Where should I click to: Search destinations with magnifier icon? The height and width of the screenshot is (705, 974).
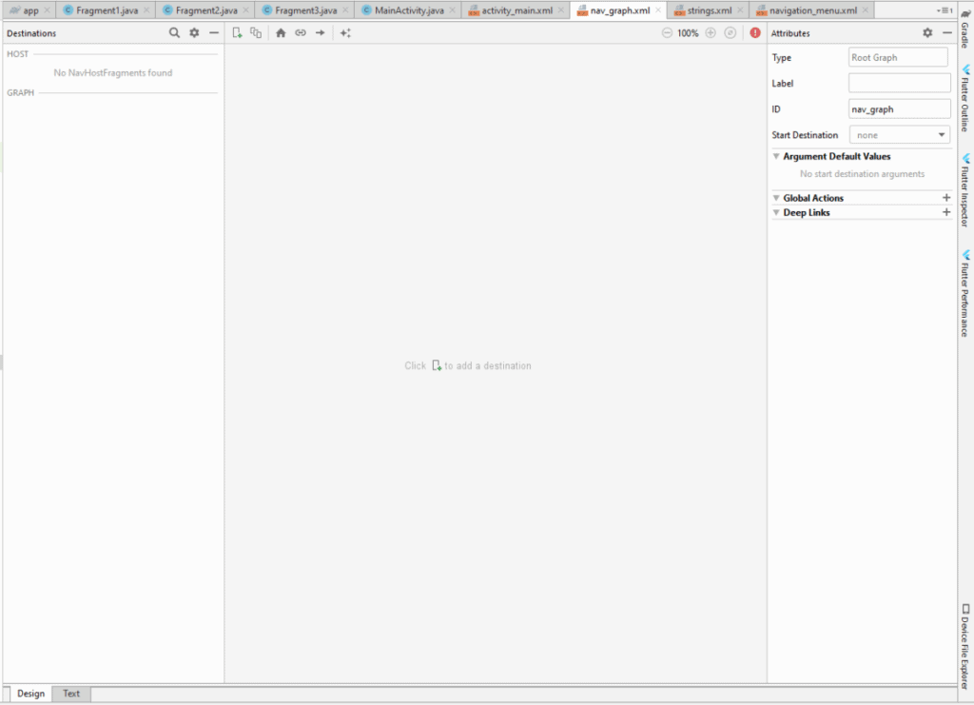click(x=174, y=32)
